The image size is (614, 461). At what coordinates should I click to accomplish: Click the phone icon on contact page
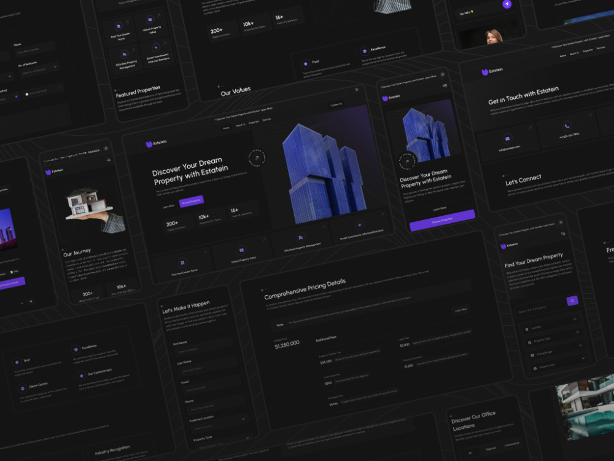[567, 126]
